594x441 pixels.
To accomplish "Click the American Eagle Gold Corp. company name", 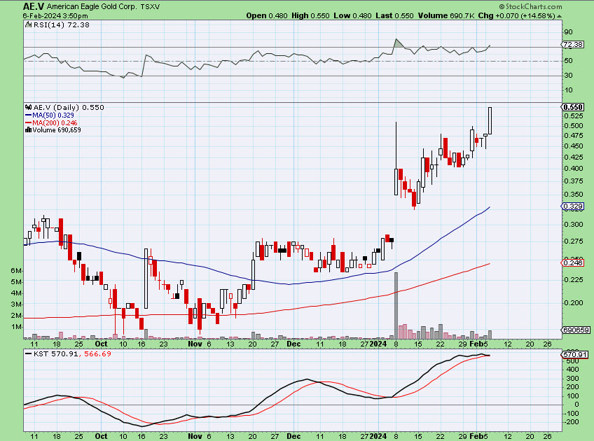I will (92, 7).
